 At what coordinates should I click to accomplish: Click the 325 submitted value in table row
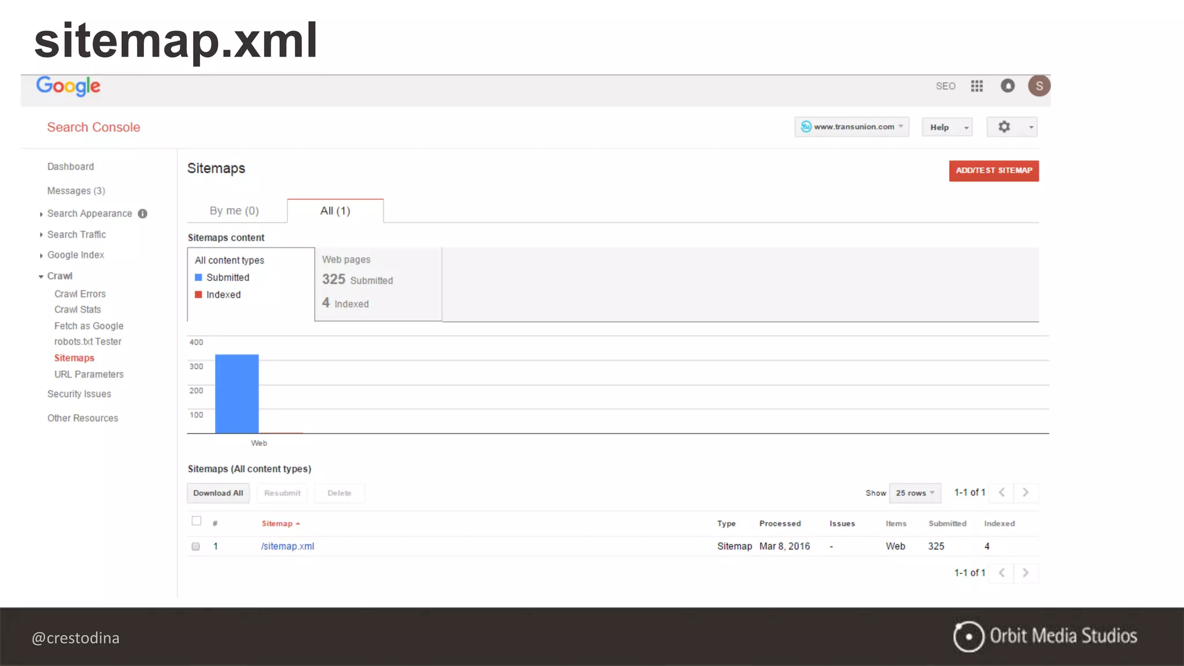(x=936, y=546)
